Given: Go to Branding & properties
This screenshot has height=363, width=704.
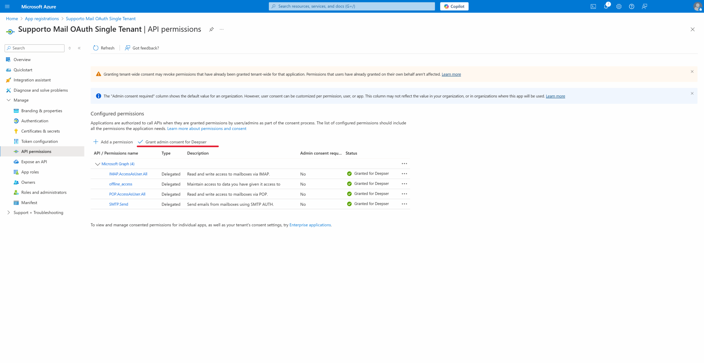Looking at the screenshot, I should click(x=42, y=111).
